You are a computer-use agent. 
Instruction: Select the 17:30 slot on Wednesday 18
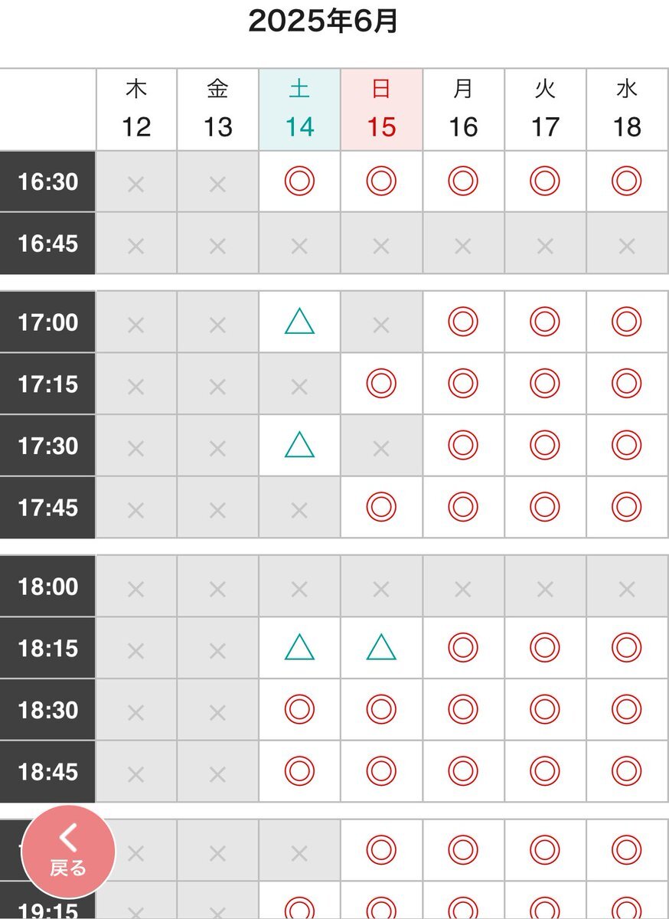pos(627,446)
